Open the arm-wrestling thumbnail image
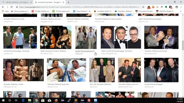 pyautogui.click(x=161, y=37)
